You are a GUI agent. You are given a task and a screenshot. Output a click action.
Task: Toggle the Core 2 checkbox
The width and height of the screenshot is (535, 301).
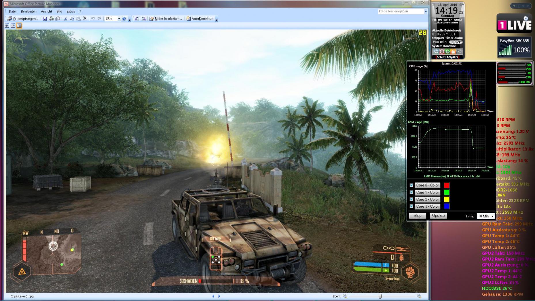[411, 199]
